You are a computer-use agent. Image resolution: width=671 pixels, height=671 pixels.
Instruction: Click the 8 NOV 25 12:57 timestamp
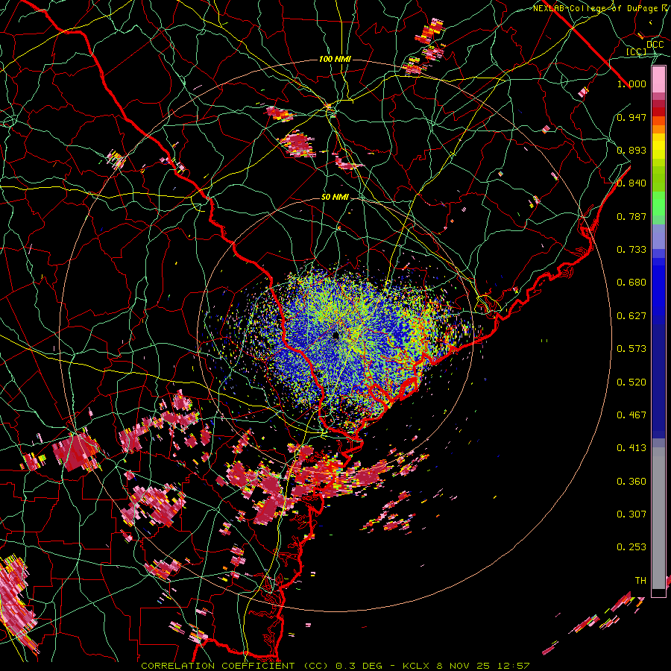pos(483,666)
